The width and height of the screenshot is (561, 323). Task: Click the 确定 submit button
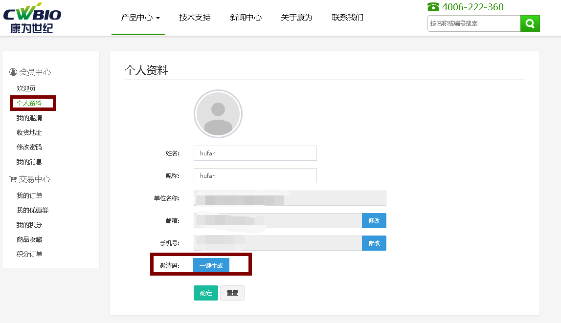[206, 293]
